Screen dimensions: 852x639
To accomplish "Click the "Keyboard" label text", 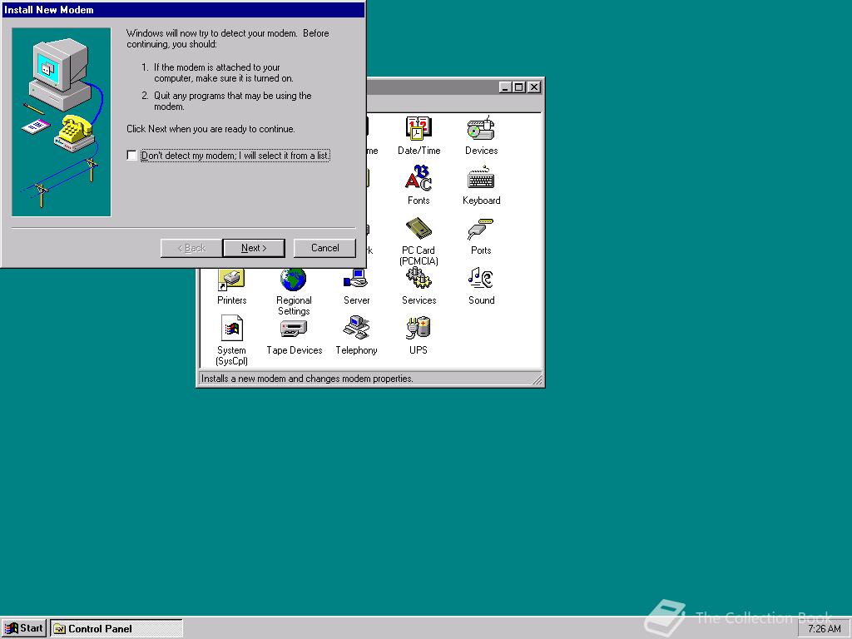I will (482, 201).
